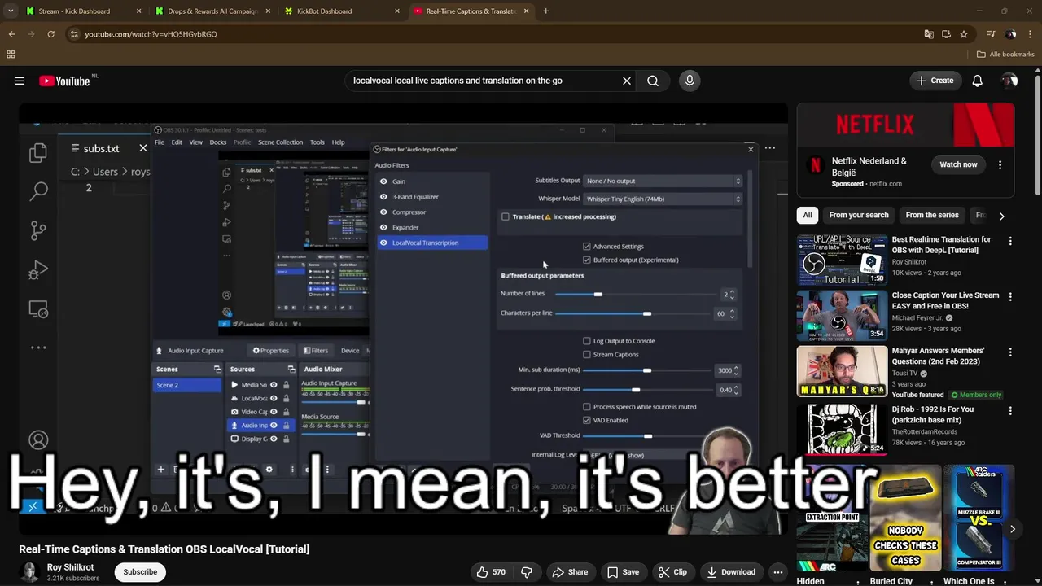The width and height of the screenshot is (1042, 586).
Task: Close the Real-Time Captions tab
Action: (526, 11)
